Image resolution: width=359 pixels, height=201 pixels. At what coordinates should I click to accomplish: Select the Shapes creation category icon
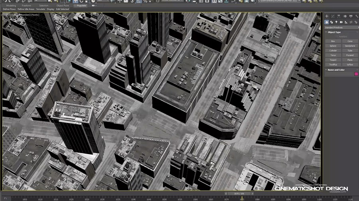331,22
